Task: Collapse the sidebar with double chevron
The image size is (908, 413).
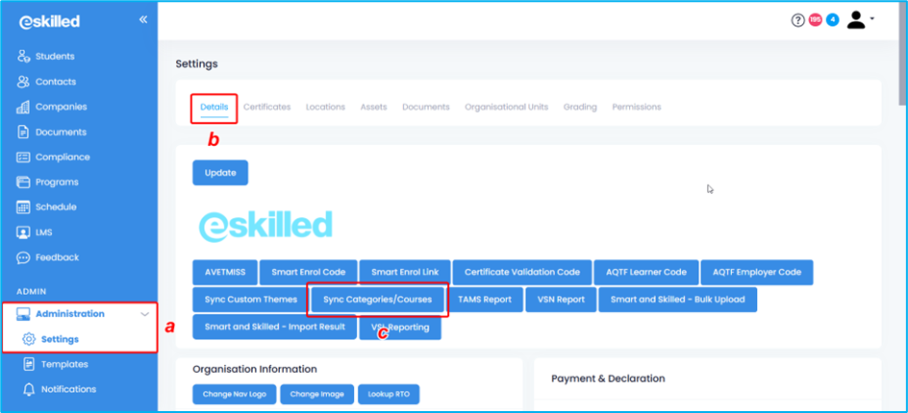Action: (143, 19)
